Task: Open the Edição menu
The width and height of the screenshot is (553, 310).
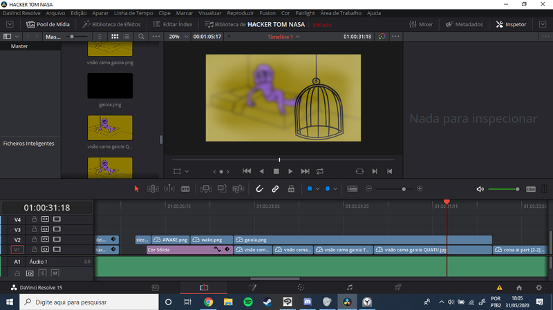Action: tap(78, 13)
